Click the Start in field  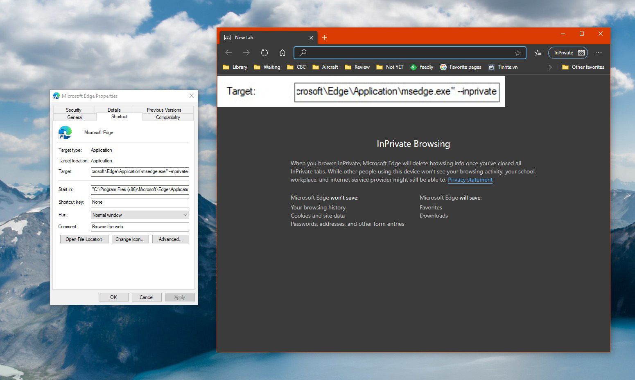tap(140, 189)
